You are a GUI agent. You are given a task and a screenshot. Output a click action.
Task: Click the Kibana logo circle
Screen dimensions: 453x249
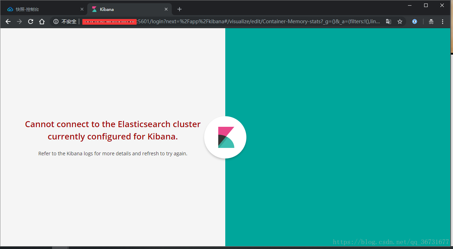click(x=225, y=137)
